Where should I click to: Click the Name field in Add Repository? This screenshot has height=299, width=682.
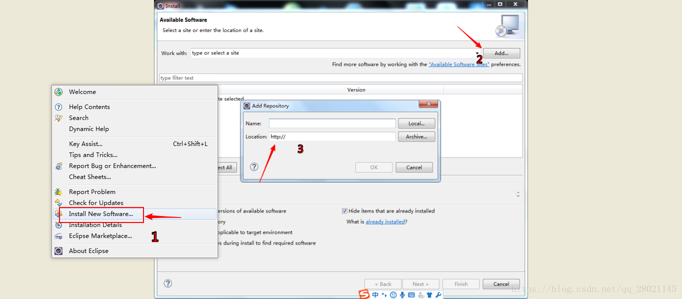(x=332, y=123)
